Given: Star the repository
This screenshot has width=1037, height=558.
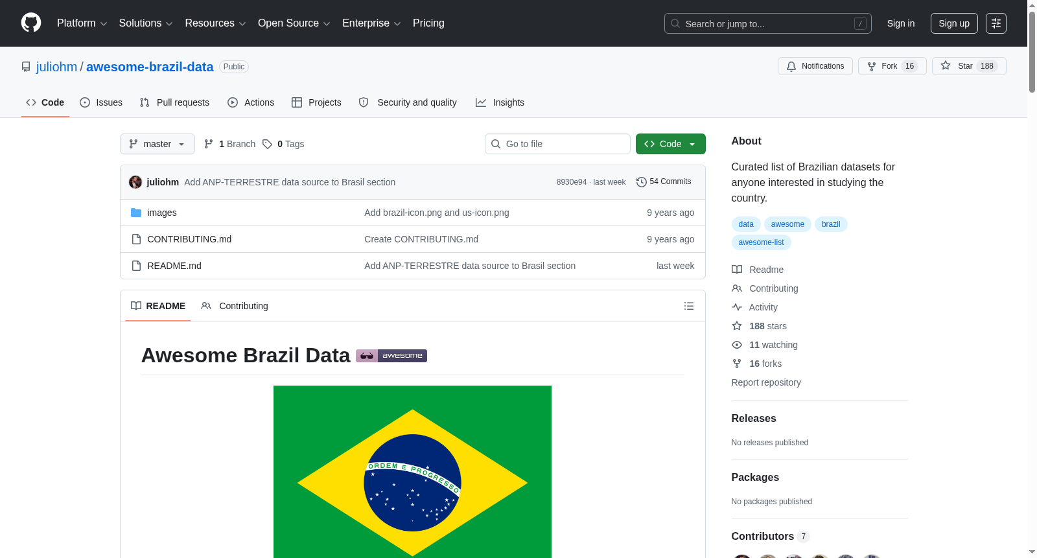Looking at the screenshot, I should pyautogui.click(x=969, y=66).
